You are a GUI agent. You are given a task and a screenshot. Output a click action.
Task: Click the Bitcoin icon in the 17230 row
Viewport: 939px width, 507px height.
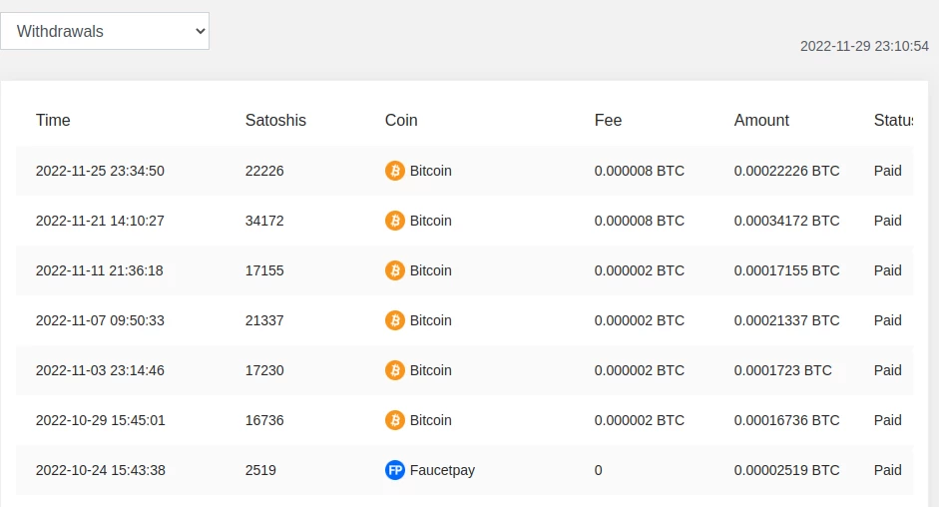pos(395,370)
